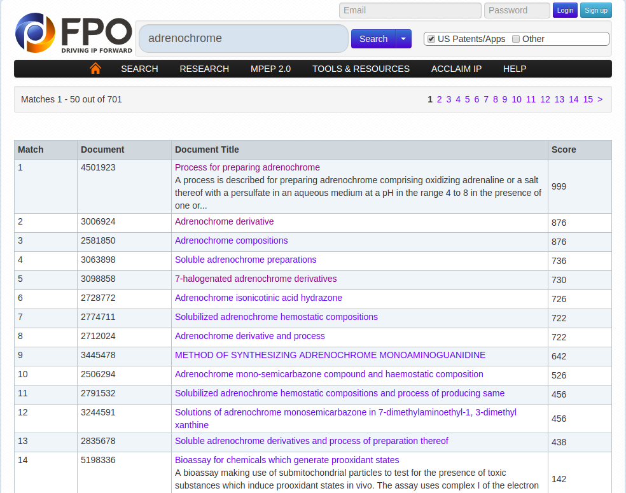
Task: Open 'Adrenochrome derivative' patent link
Action: point(225,221)
